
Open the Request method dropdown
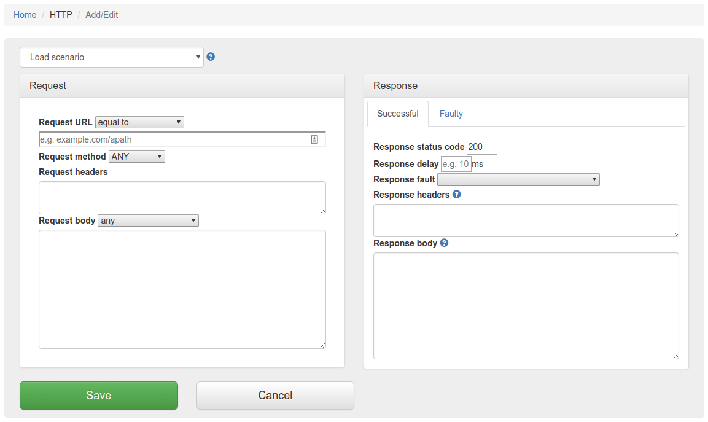pos(136,157)
